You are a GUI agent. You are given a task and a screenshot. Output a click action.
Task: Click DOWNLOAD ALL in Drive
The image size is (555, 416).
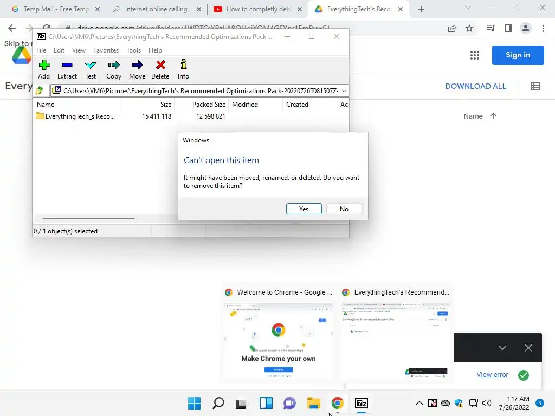click(475, 86)
